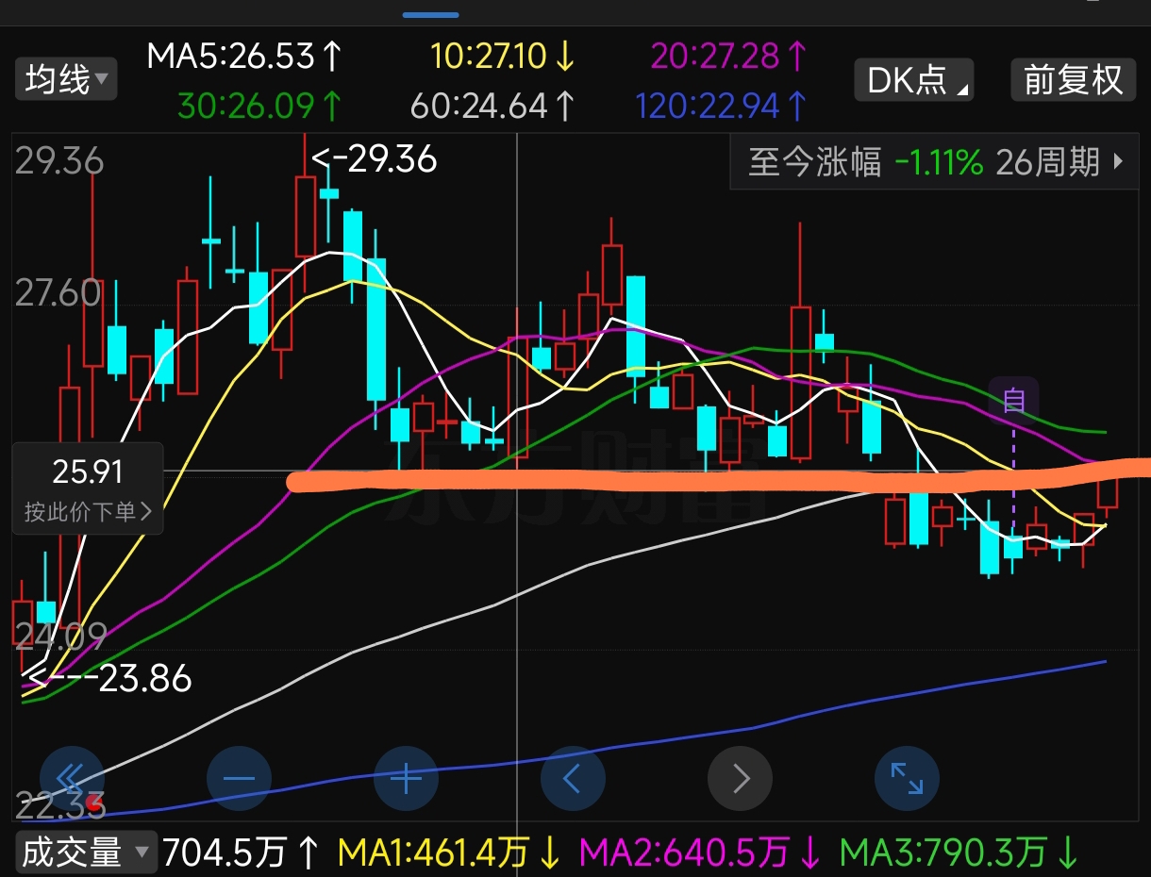Select the purple 20:27.28 moving average value
The image size is (1151, 877).
(x=729, y=57)
